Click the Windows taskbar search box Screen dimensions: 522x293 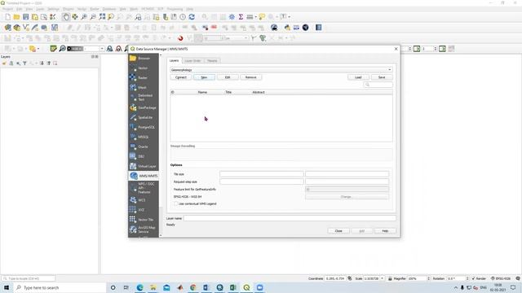(60, 287)
